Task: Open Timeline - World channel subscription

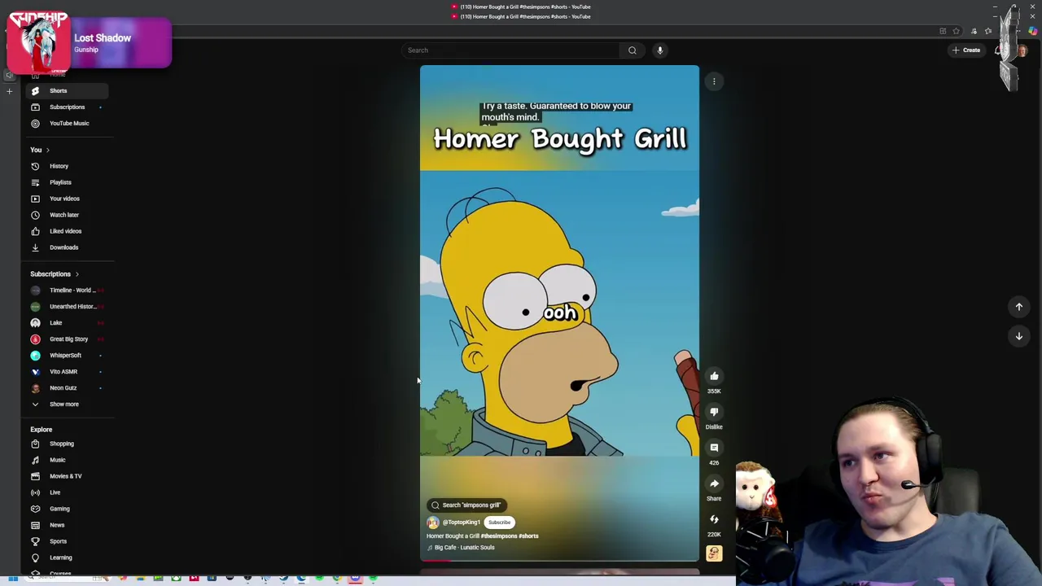Action: point(67,291)
